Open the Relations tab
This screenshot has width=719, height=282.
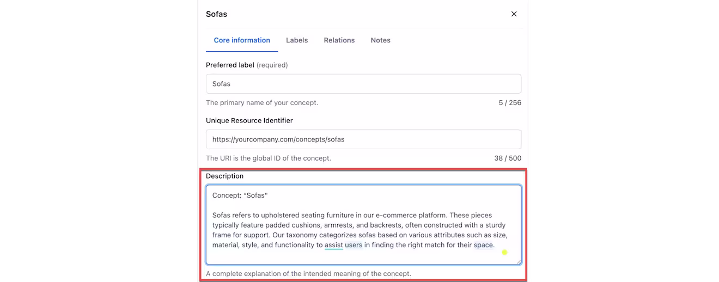(339, 40)
